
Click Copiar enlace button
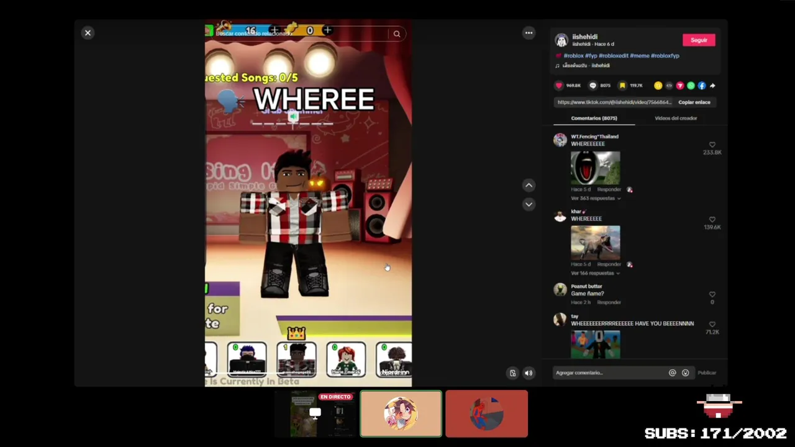(694, 102)
